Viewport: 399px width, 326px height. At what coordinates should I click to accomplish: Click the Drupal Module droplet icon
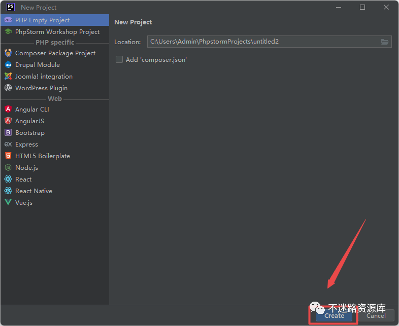[8, 64]
